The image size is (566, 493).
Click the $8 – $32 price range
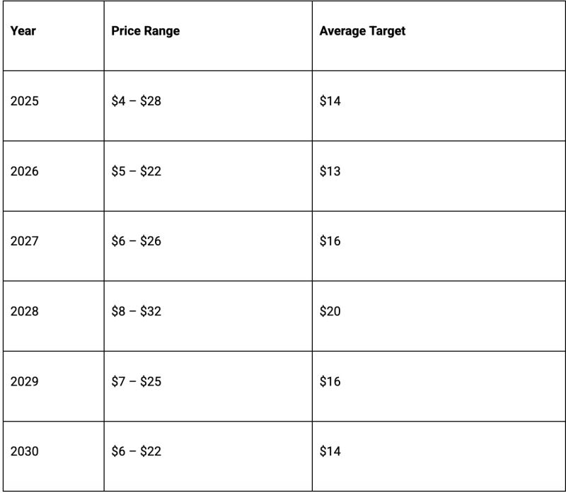pos(137,311)
